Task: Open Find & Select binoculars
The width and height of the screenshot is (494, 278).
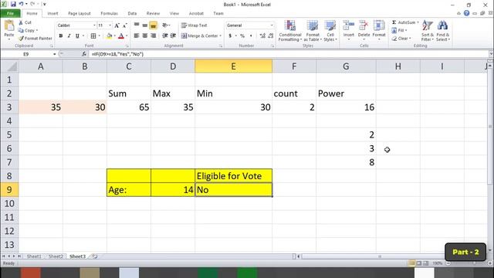Action: pyautogui.click(x=442, y=31)
